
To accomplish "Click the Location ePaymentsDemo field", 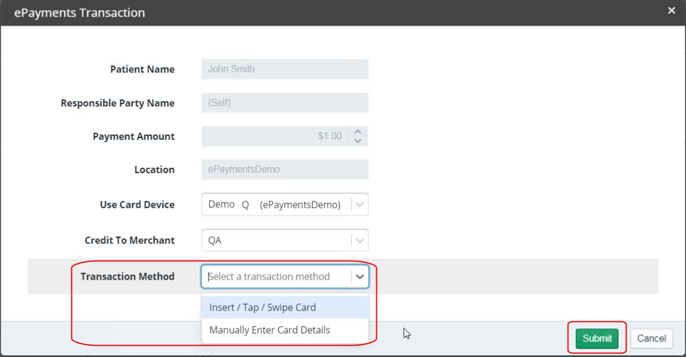I will 285,170.
